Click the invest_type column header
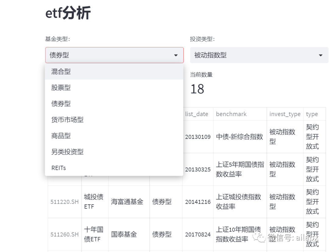 pyautogui.click(x=285, y=114)
